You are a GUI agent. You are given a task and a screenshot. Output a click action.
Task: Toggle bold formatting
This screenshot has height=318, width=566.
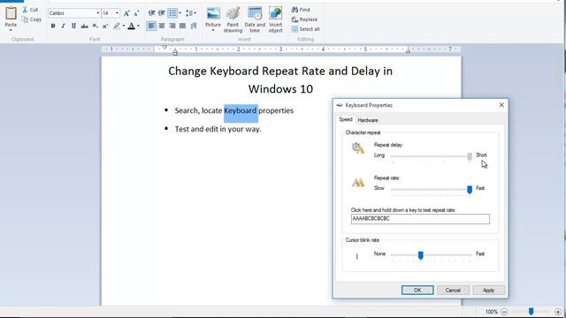[53, 26]
